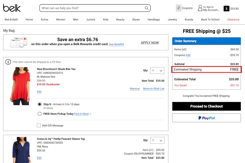Open the Shoes menu
This screenshot has height=163, width=245.
136,20
